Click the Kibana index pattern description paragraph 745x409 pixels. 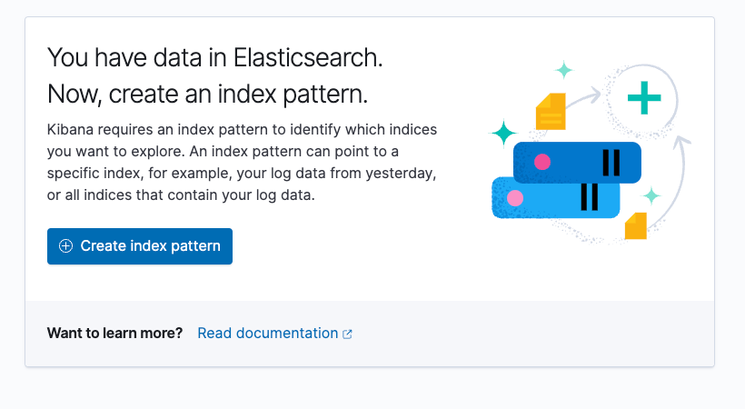tap(242, 162)
